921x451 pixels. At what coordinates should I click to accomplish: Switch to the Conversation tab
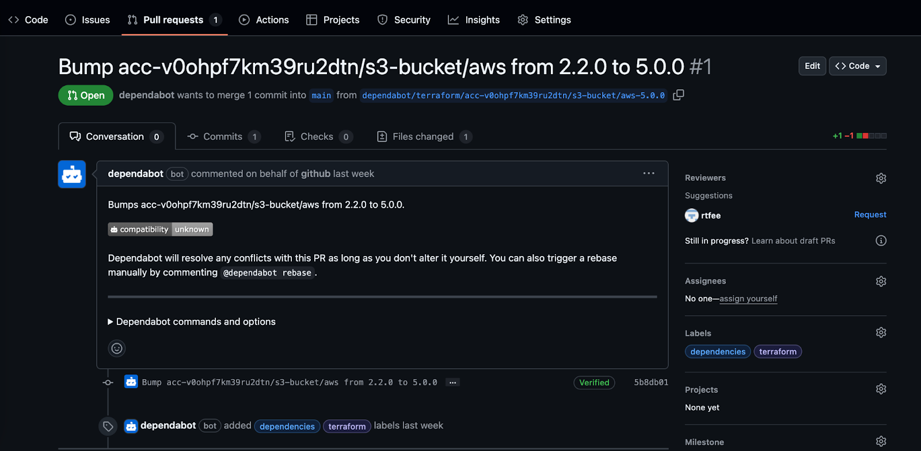coord(116,136)
